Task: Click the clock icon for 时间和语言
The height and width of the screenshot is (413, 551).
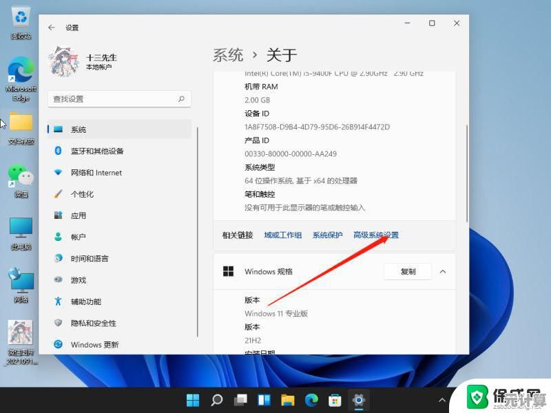Action: click(x=58, y=258)
